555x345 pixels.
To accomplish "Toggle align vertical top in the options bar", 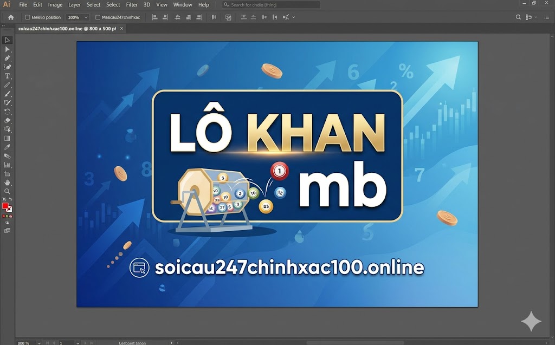I will (243, 17).
